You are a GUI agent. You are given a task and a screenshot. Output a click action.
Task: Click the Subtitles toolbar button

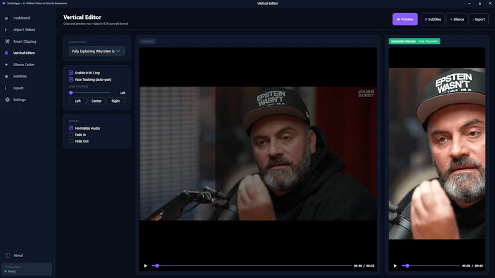click(433, 19)
